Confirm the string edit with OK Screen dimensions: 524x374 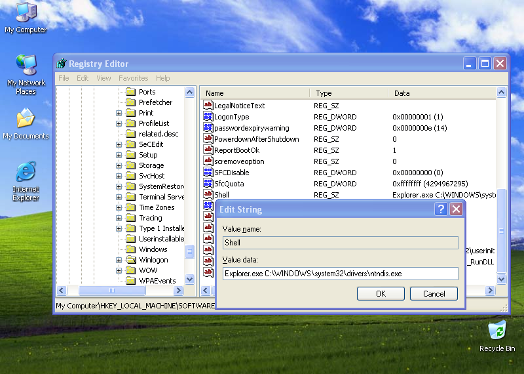pos(381,294)
